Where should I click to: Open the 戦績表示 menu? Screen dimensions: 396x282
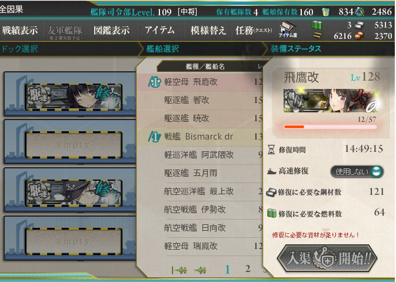[20, 31]
